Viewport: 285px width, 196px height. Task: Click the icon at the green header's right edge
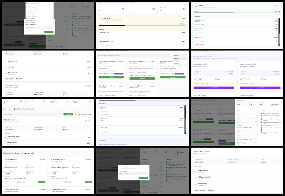tap(277, 6)
